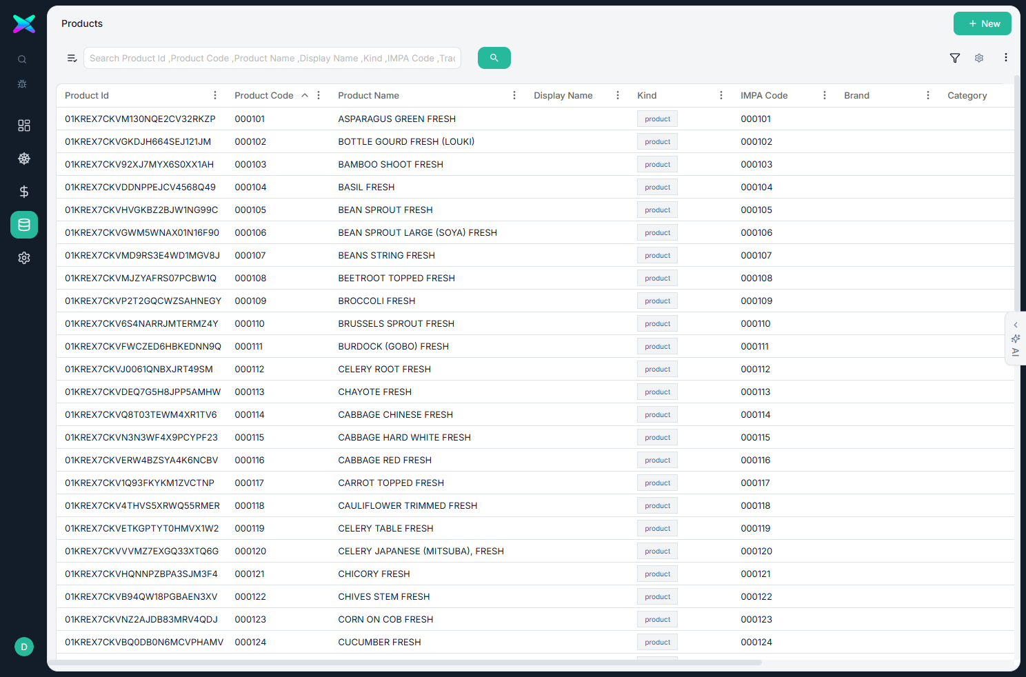The image size is (1026, 677).
Task: Click IMPA code 000109 in the BROCCOLI row
Action: pos(756,301)
